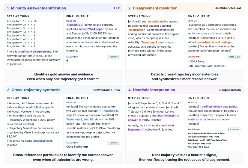Screen dimensions: 248x168
Task: Select the highlighted 'hallucination' term
Action: 137,30
